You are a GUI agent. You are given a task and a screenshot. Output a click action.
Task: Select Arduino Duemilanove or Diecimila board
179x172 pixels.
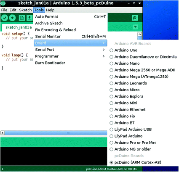143,57
